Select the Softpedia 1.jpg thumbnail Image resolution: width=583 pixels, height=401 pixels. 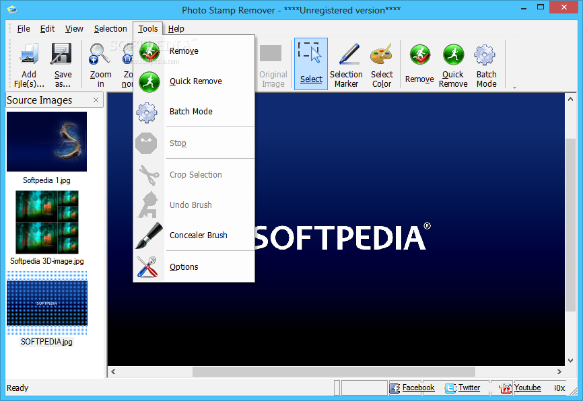(x=47, y=141)
